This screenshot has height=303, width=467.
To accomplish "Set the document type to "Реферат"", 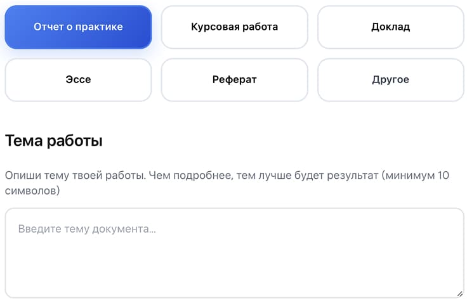I will pos(234,80).
